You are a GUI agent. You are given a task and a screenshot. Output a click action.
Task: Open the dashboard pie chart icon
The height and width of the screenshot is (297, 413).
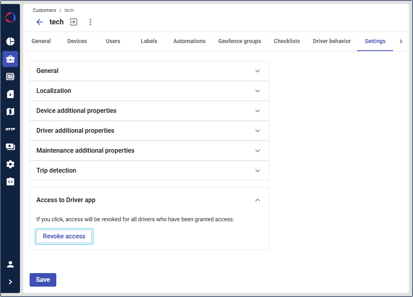(10, 41)
